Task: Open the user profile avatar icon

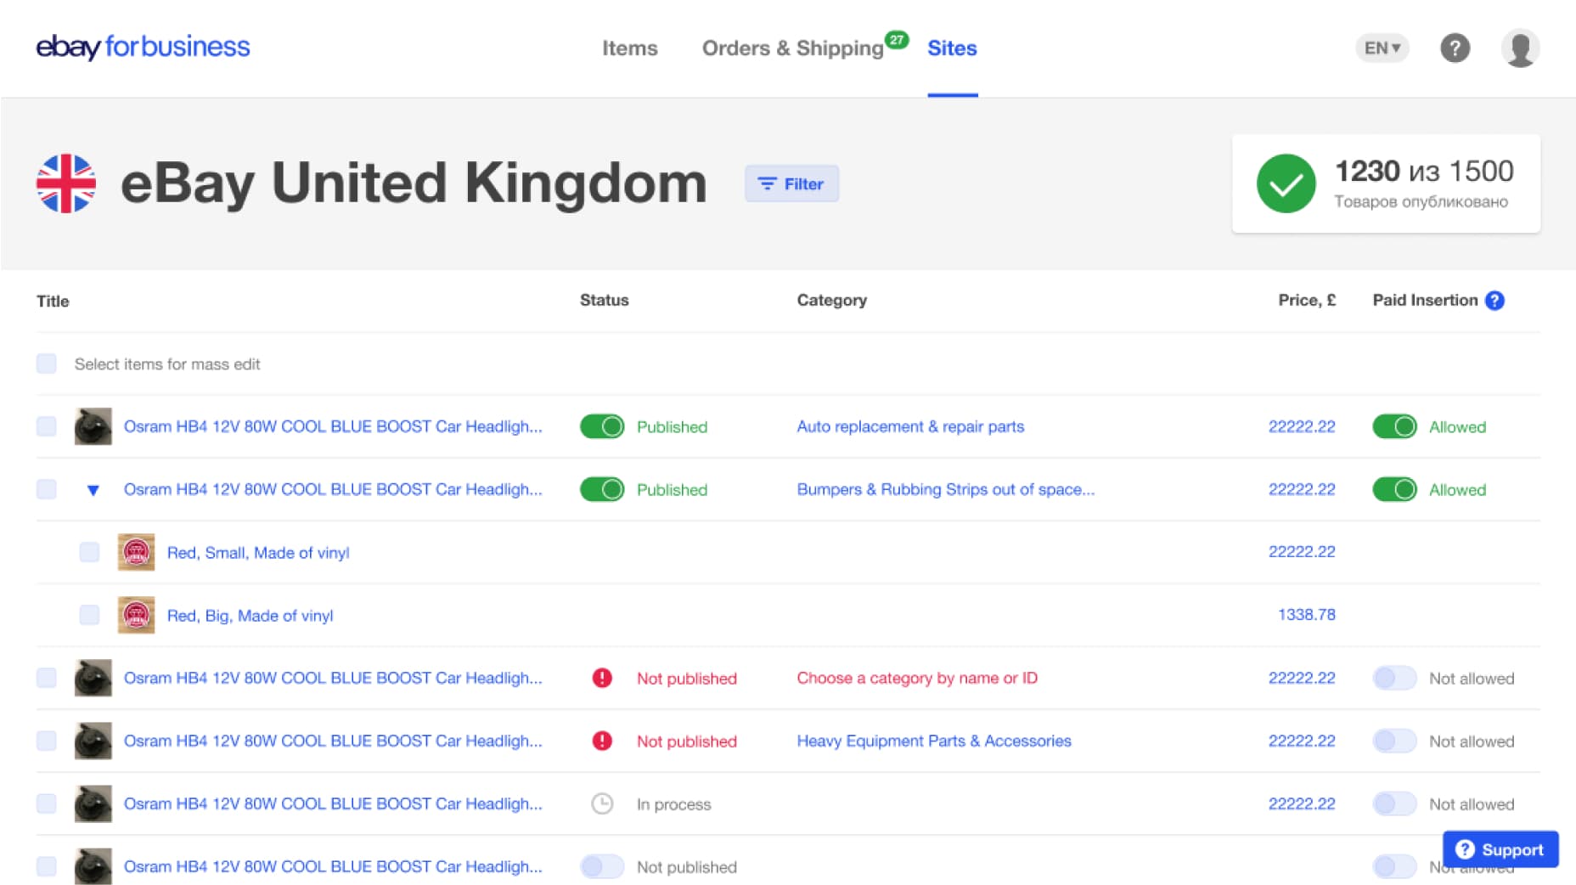Action: (x=1520, y=48)
